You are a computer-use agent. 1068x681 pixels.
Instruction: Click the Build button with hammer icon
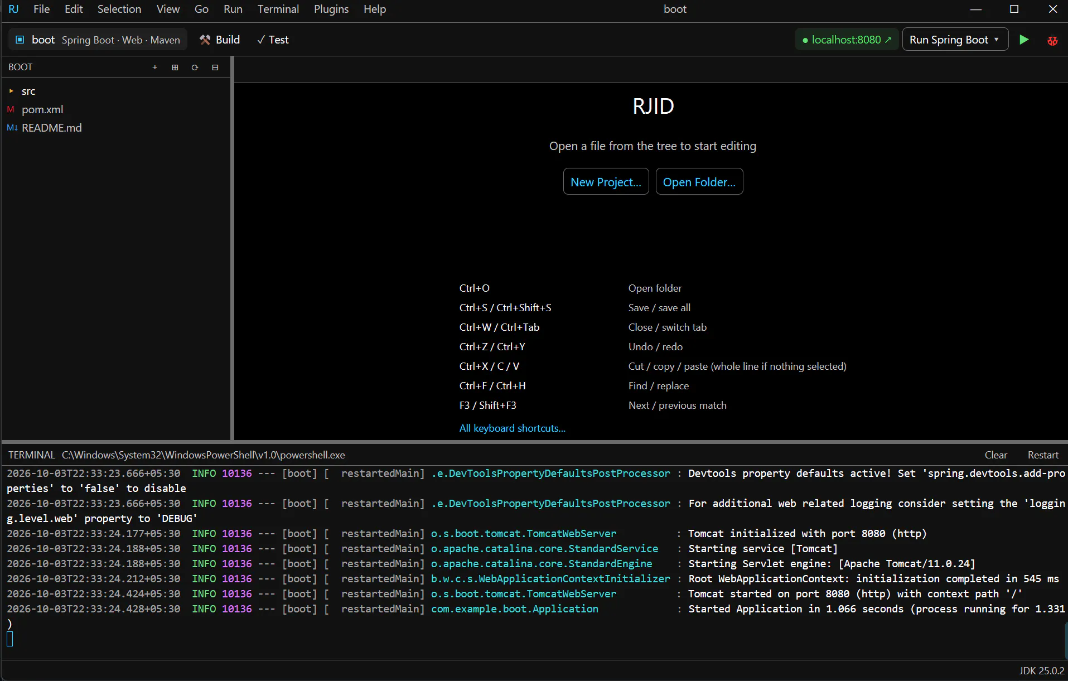220,40
